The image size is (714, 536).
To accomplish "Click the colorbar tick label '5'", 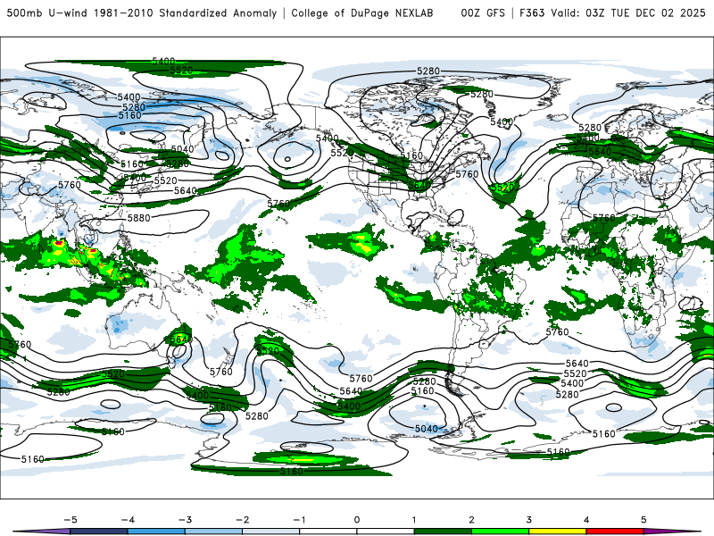I will pos(643,520).
